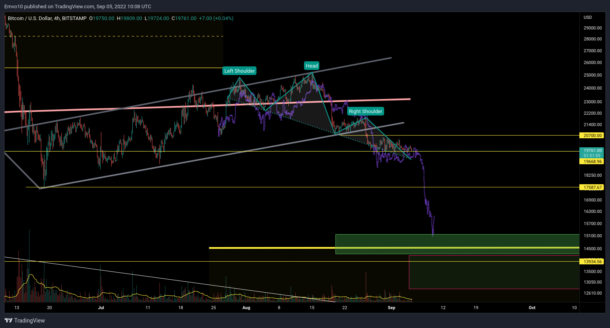The image size is (610, 328).
Task: Select the dashed yellow line near 28000
Action: pos(114,36)
